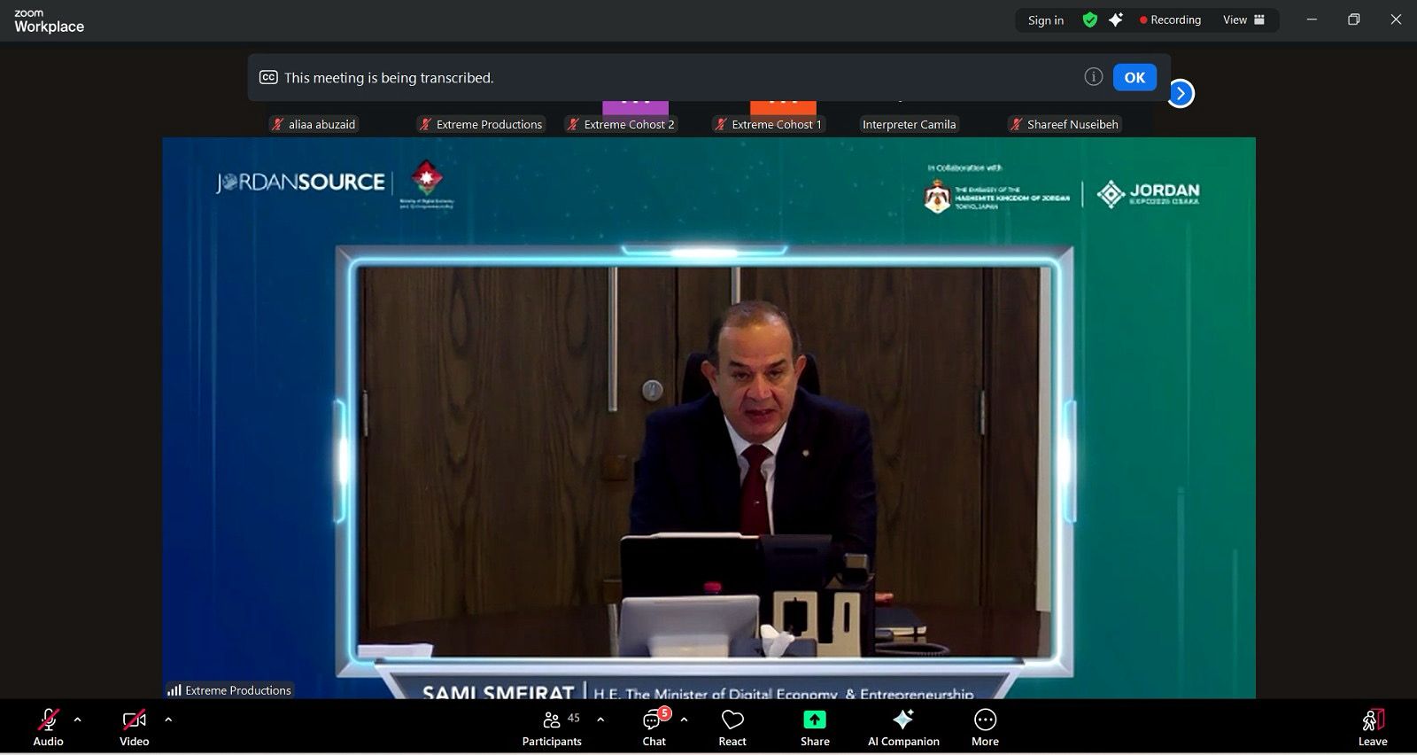This screenshot has width=1417, height=755.
Task: Open video options arrow beside Video
Action: (168, 720)
